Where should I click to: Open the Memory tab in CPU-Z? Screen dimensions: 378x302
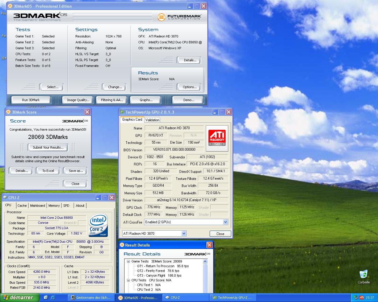[x=54, y=206]
